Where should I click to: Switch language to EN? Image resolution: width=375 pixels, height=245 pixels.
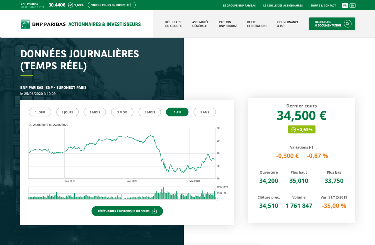(x=352, y=6)
